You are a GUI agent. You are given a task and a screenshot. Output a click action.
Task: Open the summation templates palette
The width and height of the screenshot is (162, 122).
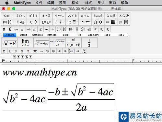click(x=46, y=22)
